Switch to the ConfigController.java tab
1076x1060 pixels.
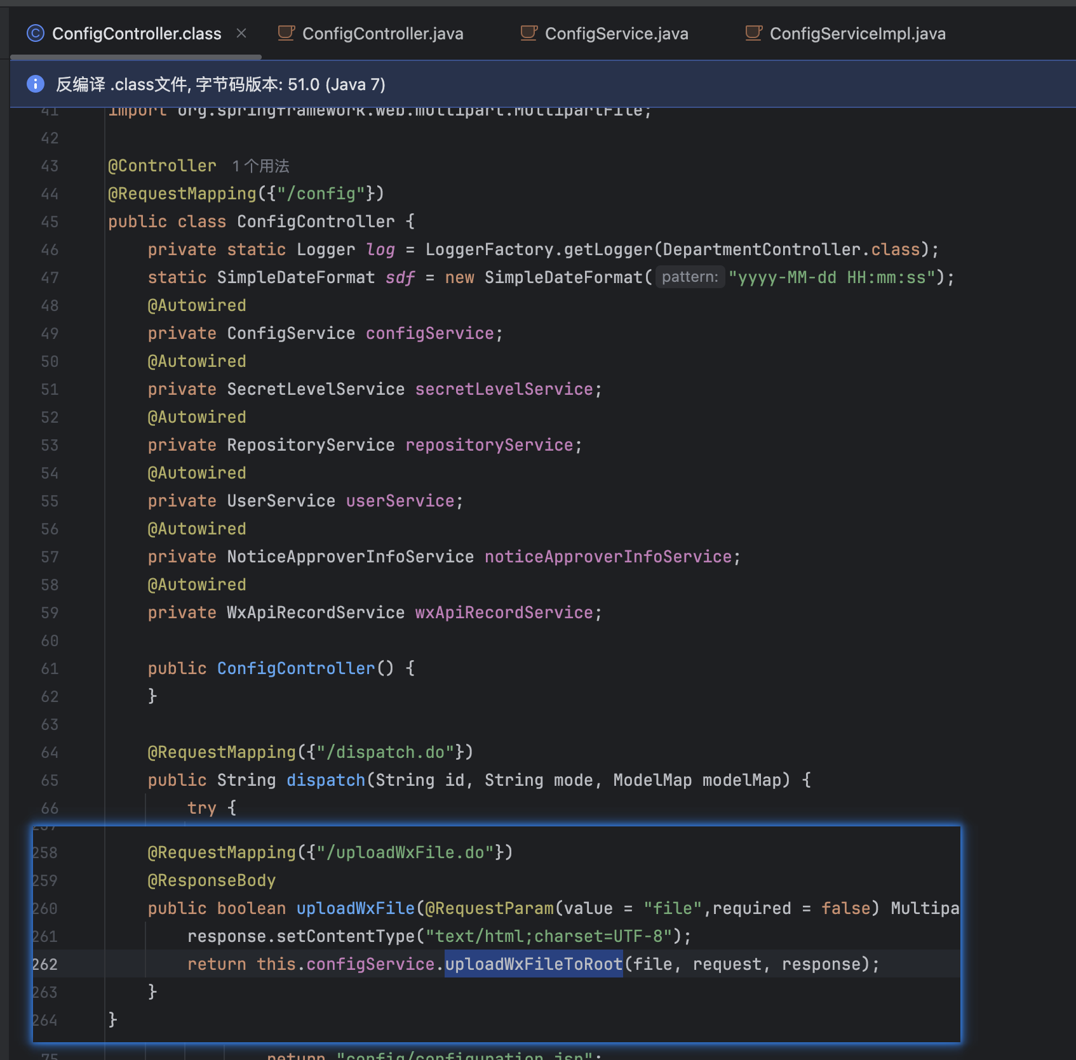click(382, 34)
